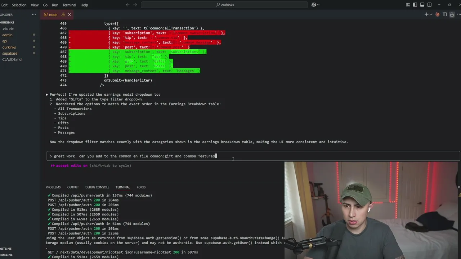Click added line 469 with 'gift' key
Viewport: 461px width, 259px height.
pyautogui.click(x=121, y=61)
